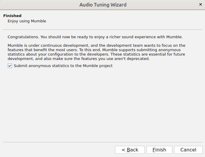Viewport: 205px width, 157px height.
Task: Uncheck the anonymous statistics checkbox
Action: (10, 66)
